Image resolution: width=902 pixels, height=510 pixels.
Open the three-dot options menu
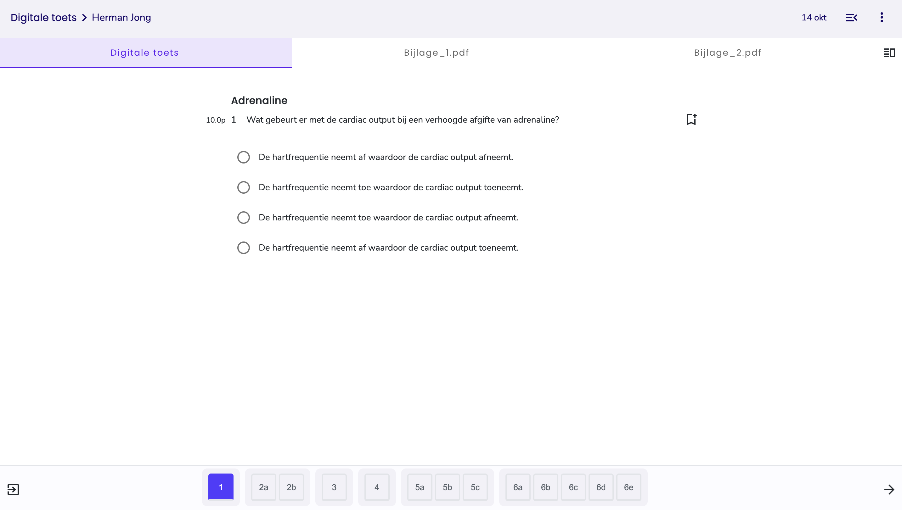pyautogui.click(x=881, y=18)
